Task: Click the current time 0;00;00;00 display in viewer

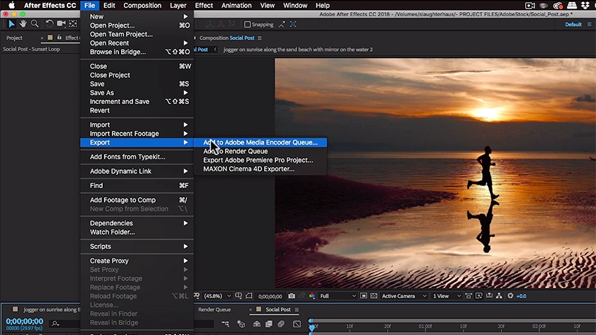Action: pyautogui.click(x=270, y=296)
